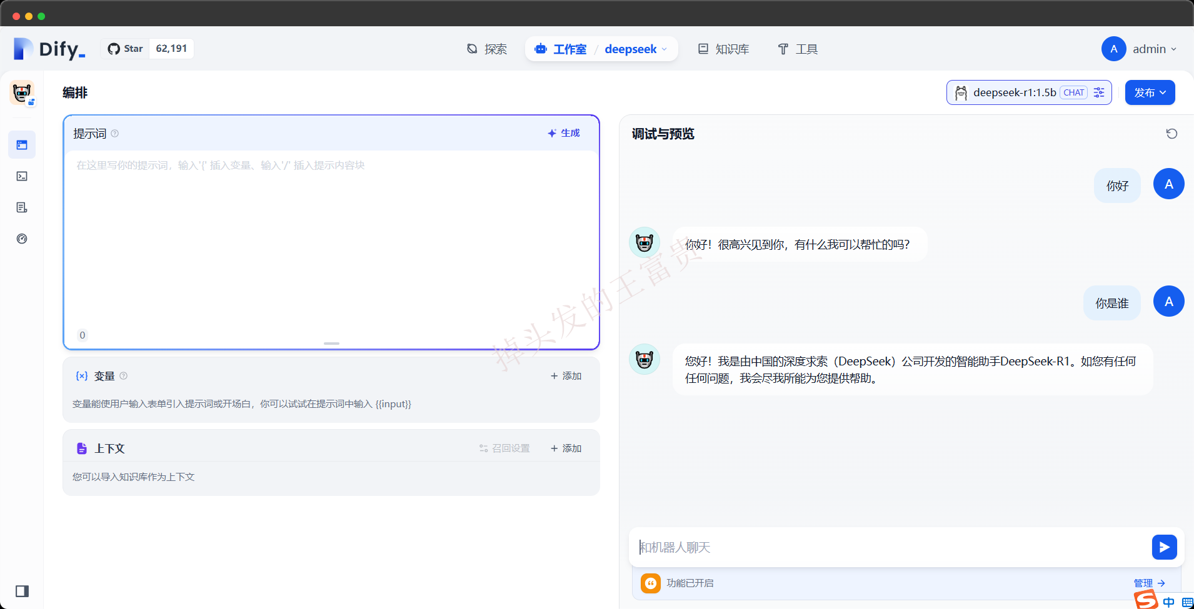This screenshot has height=609, width=1194.
Task: Click the DeepSeek-R1 introduction reply text
Action: 910,370
